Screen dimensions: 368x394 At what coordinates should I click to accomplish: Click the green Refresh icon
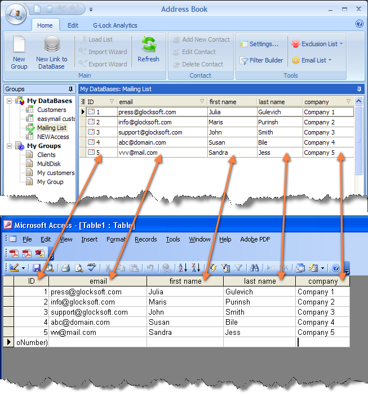(148, 48)
